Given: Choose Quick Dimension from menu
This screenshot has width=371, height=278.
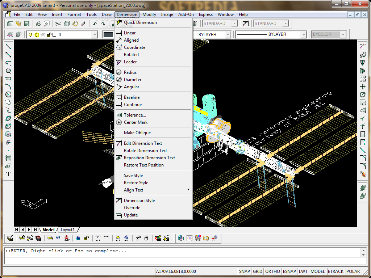Looking at the screenshot, I should 153,22.
